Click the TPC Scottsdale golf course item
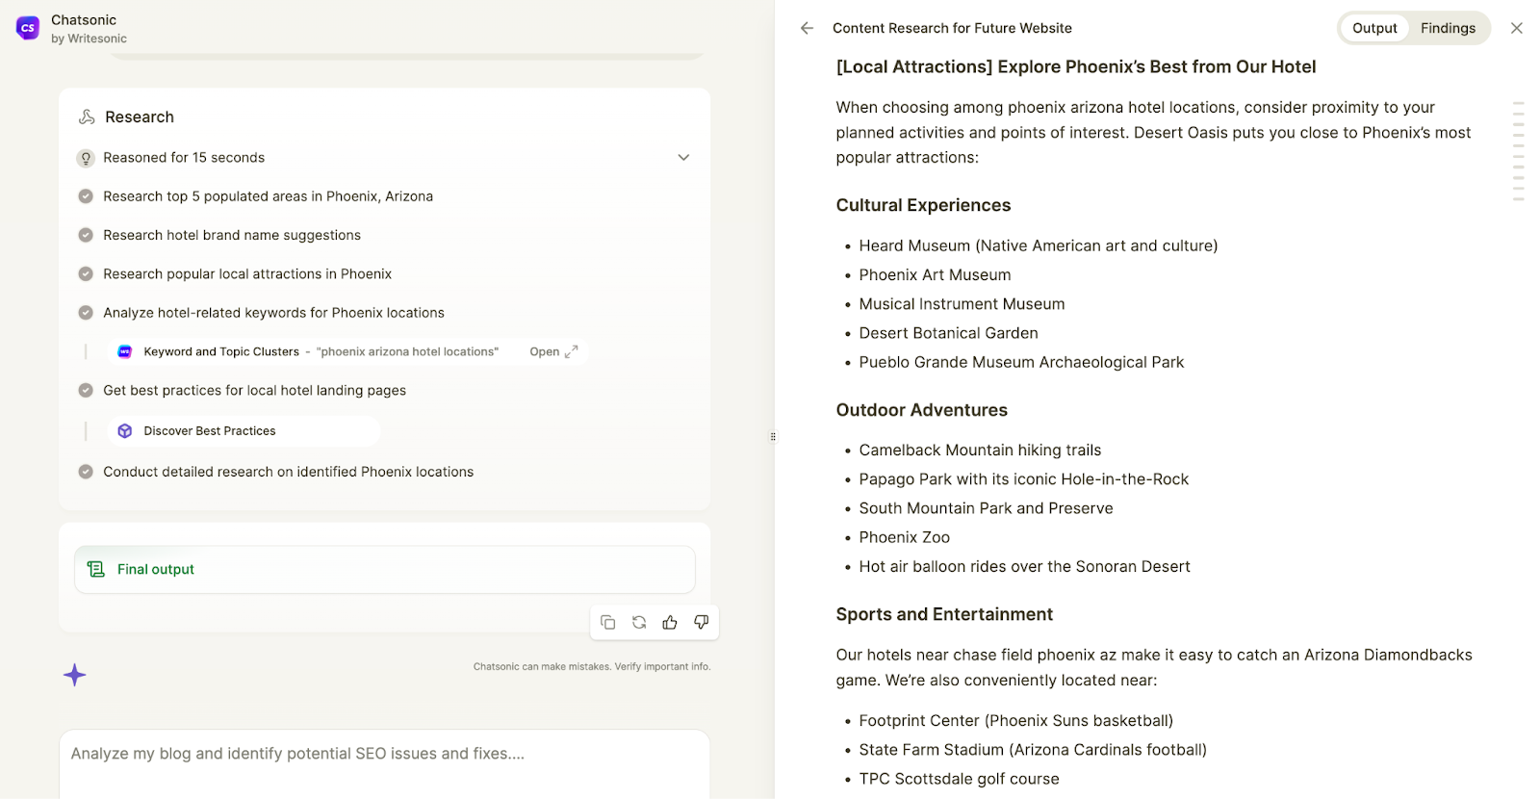Viewport: 1540px width, 799px height. pyautogui.click(x=959, y=779)
